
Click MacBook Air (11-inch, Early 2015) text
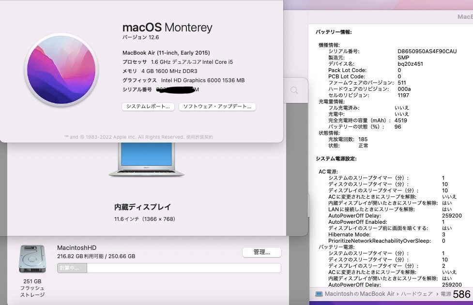pos(166,52)
